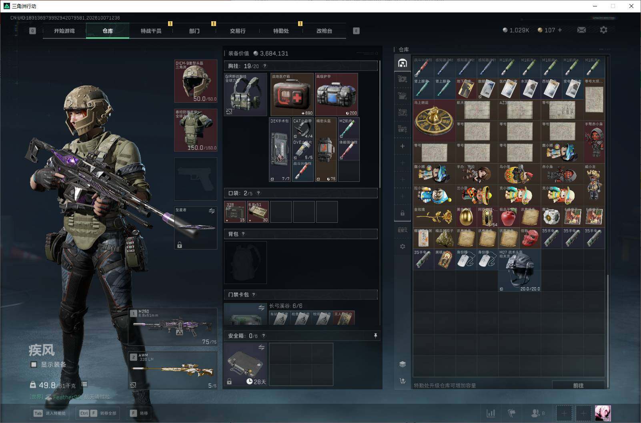Click the first empty team slot plus
The width and height of the screenshot is (641, 423).
[564, 413]
